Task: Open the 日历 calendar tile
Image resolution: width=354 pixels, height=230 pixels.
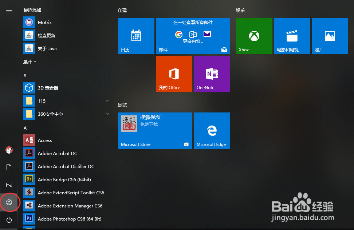Action: click(136, 36)
